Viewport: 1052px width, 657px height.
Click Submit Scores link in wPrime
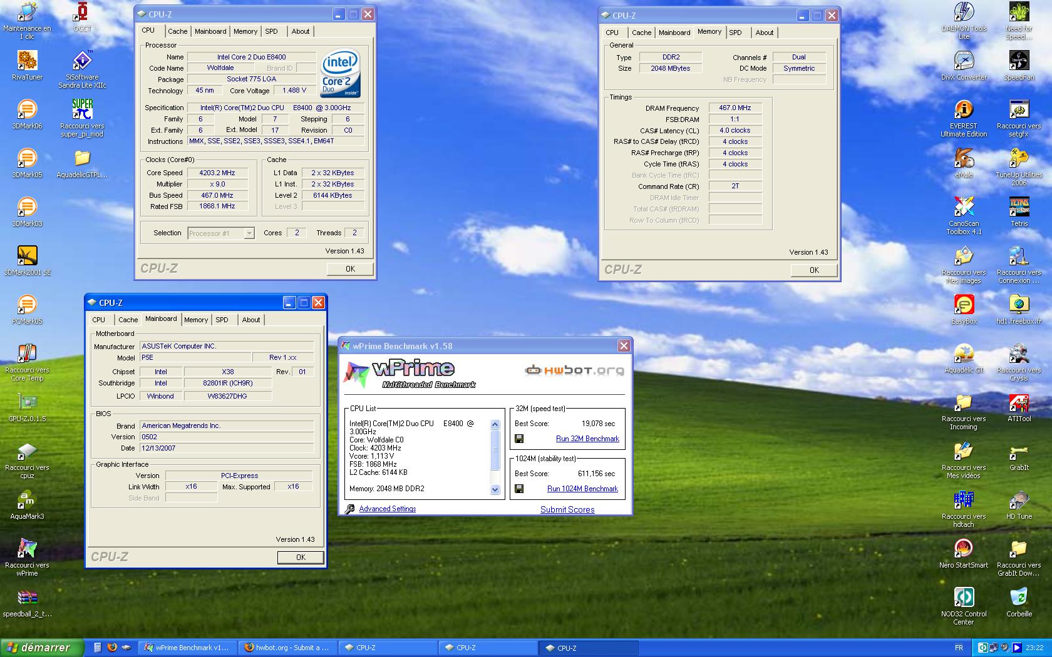click(x=567, y=509)
